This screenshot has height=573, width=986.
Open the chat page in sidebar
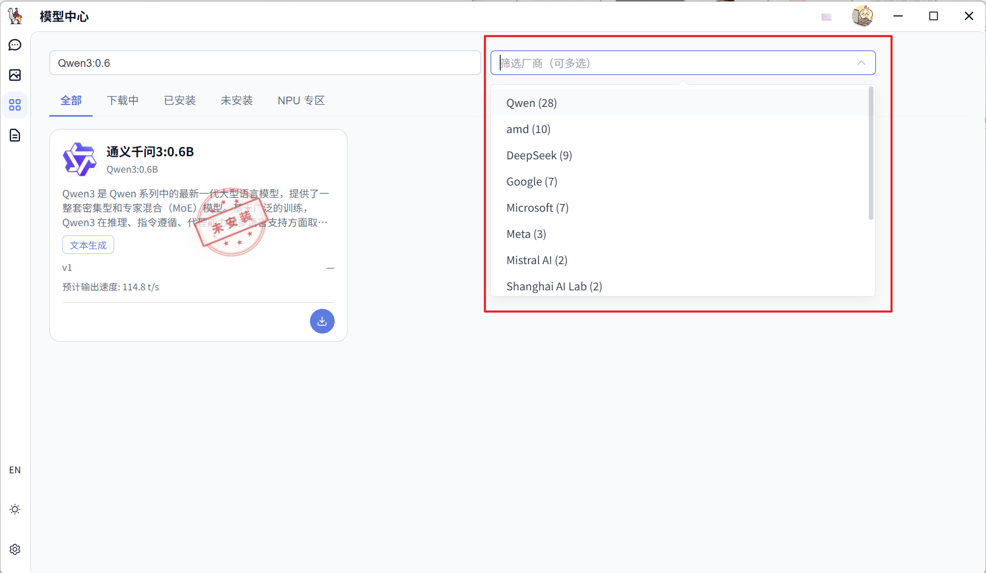[15, 45]
